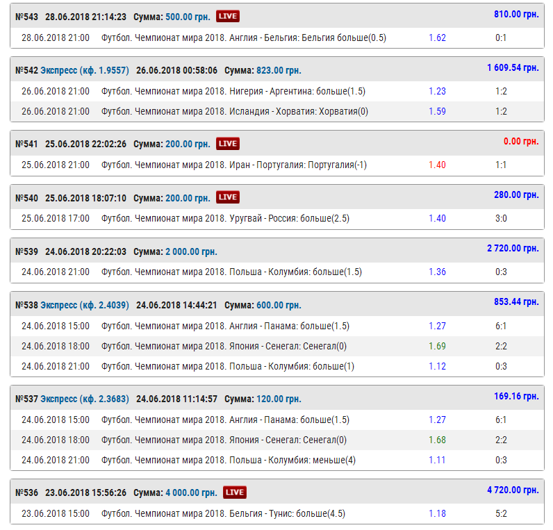This screenshot has width=553, height=530.
Task: Click the red odds value 1.40
Action: pyautogui.click(x=437, y=165)
